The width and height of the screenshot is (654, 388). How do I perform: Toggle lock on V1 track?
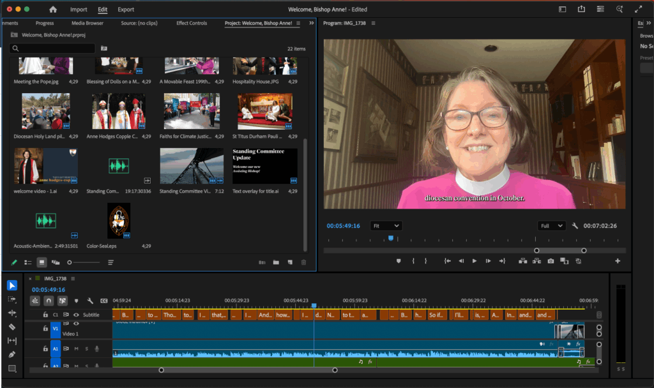pyautogui.click(x=45, y=329)
